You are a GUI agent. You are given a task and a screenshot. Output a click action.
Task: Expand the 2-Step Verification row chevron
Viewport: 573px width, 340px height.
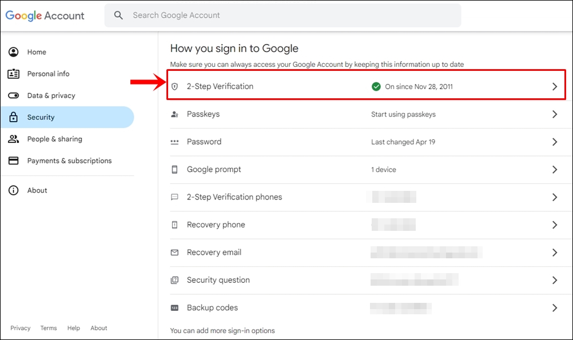coord(555,86)
